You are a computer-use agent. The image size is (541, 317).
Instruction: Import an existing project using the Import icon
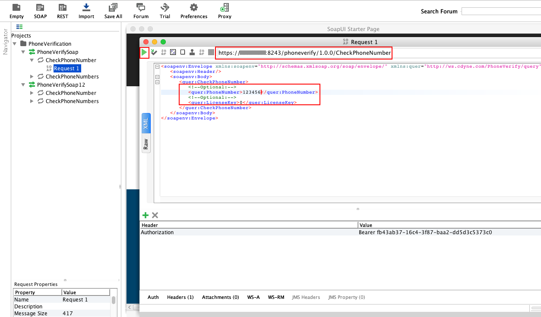86,10
